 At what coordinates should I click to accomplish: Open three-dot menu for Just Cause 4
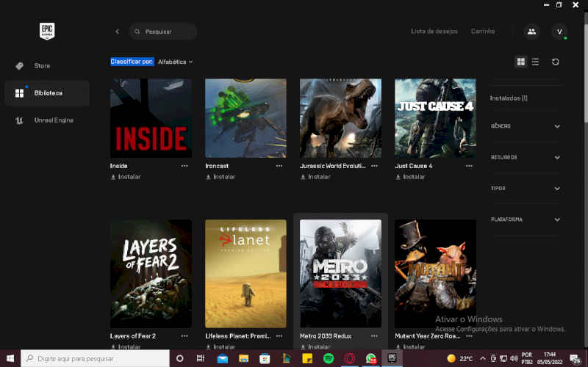pyautogui.click(x=469, y=166)
